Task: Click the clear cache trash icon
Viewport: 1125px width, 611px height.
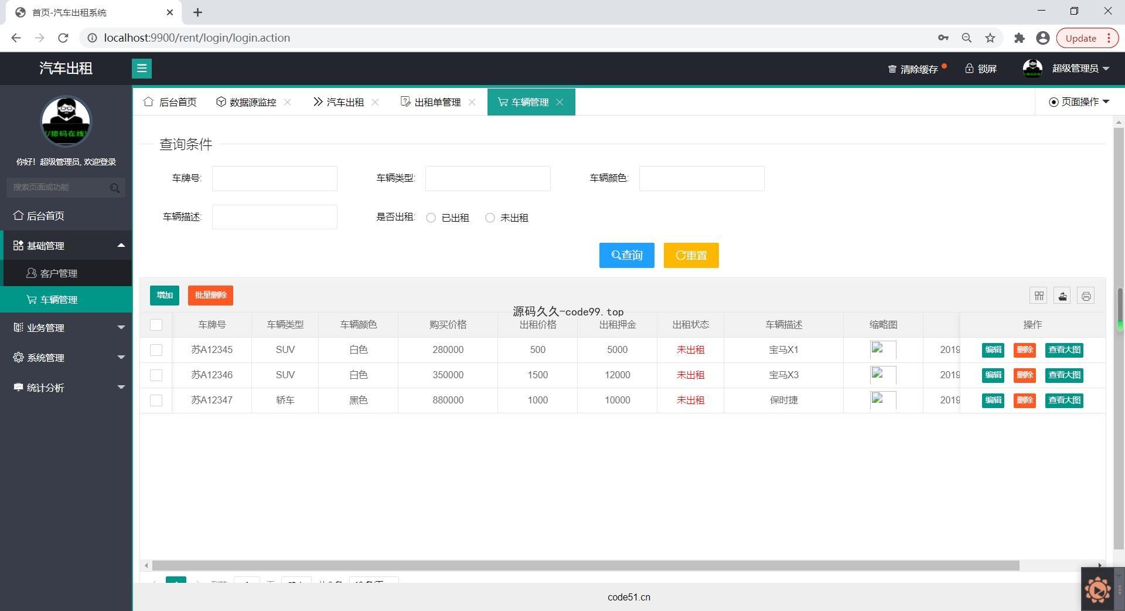Action: [892, 69]
